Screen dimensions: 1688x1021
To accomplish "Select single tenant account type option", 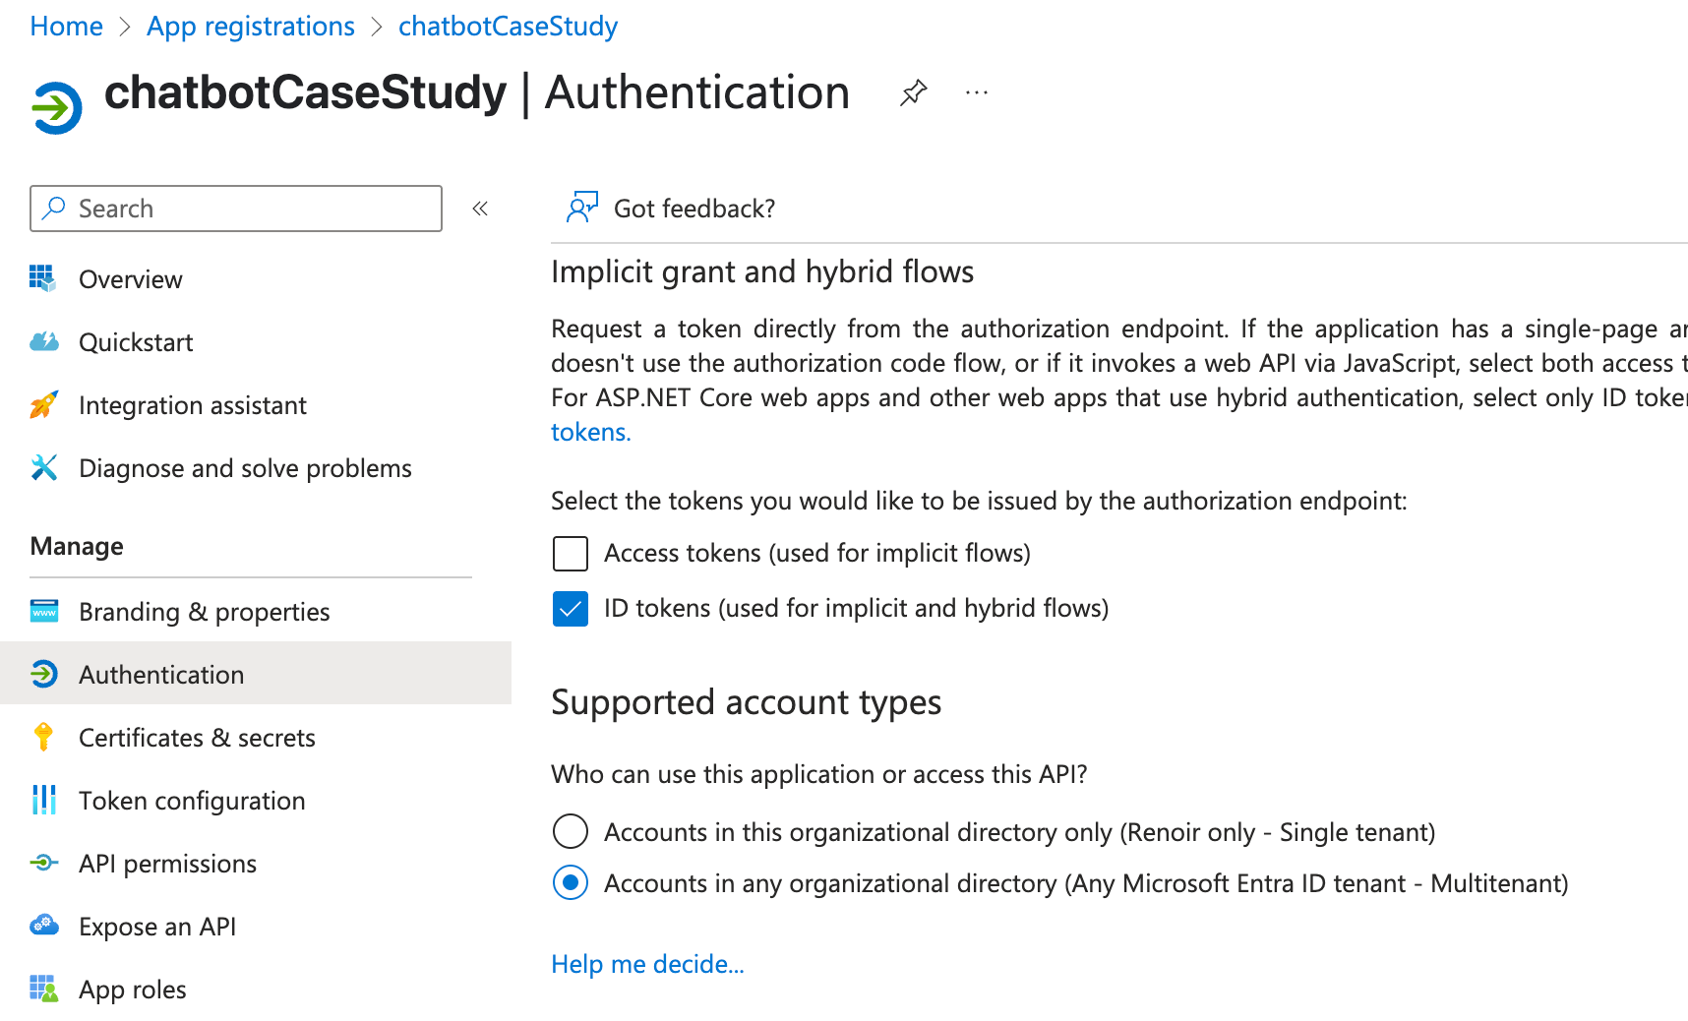I will click(570, 831).
